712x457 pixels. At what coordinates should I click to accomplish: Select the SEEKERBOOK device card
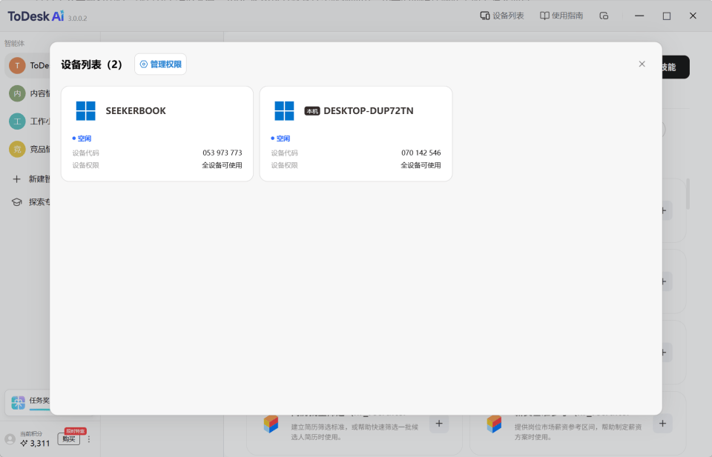pos(157,134)
